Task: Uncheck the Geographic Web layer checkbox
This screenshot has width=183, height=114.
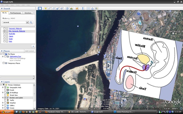Action: [5, 87]
